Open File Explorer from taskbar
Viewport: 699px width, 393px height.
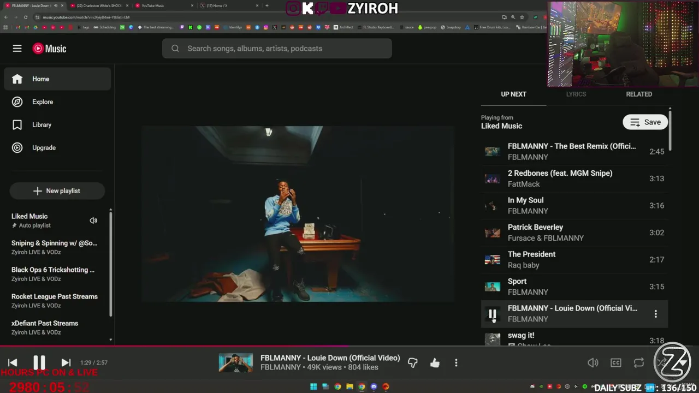349,387
